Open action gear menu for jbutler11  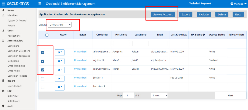[x=60, y=79]
